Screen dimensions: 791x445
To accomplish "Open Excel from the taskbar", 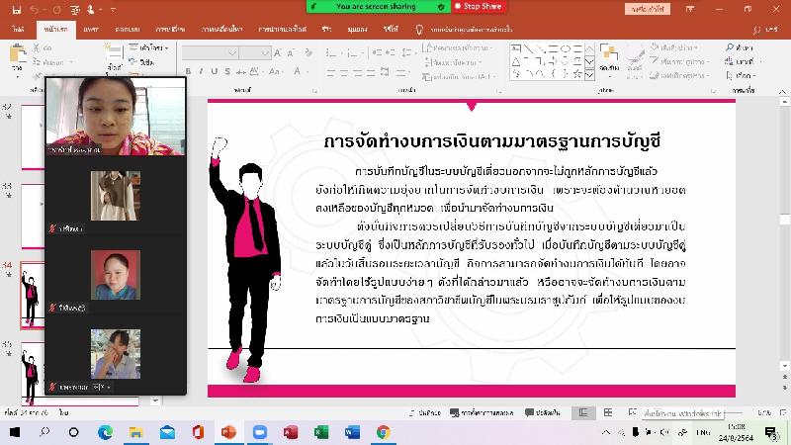I will coord(321,432).
